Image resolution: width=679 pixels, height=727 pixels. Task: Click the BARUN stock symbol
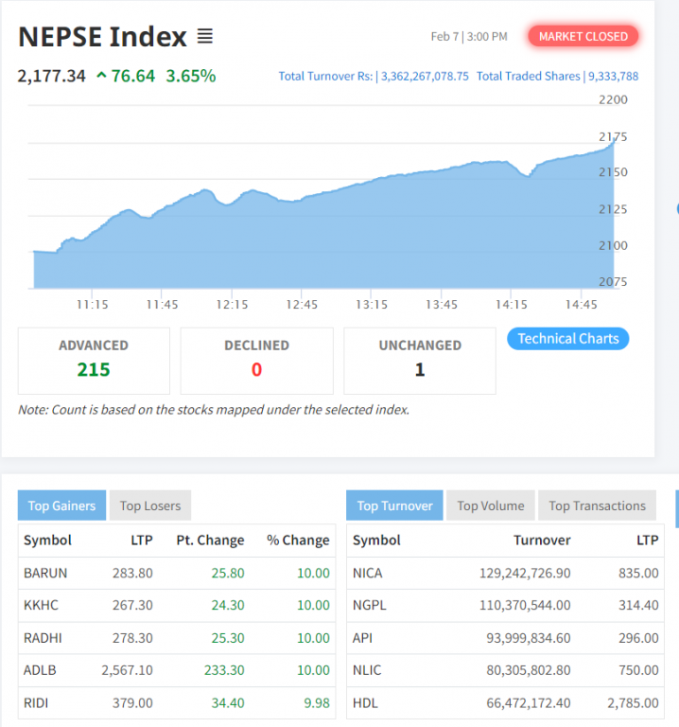[45, 573]
